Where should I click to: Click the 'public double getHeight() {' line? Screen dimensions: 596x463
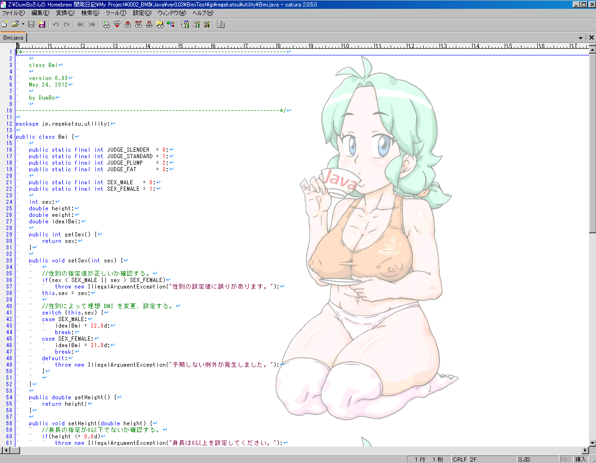tap(73, 397)
